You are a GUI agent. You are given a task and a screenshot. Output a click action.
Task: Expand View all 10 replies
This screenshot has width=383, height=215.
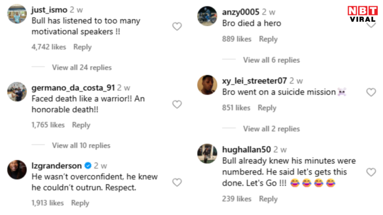click(x=81, y=145)
